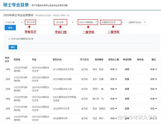
Task: Select the (02)中国现当代诗歌 research direction cell
Action: [62, 79]
